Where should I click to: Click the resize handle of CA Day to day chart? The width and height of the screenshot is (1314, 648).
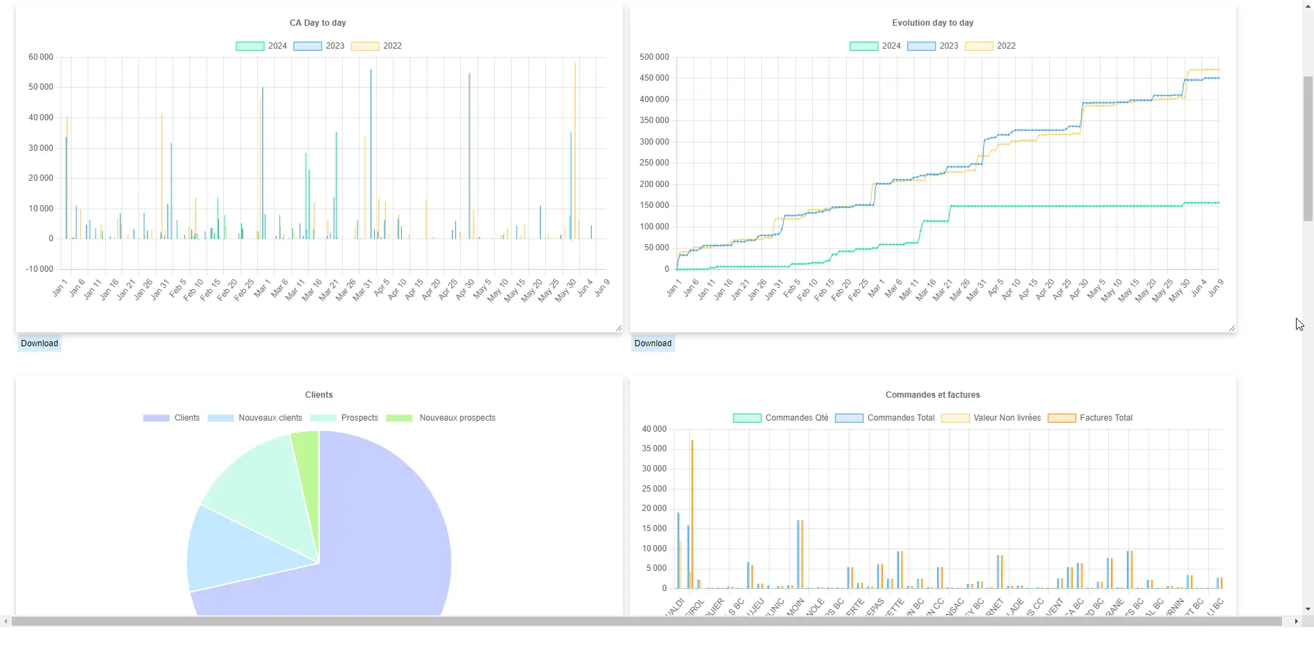coord(619,328)
